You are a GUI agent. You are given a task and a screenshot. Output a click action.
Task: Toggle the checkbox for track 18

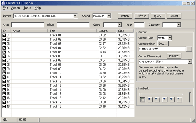(x=4, y=106)
